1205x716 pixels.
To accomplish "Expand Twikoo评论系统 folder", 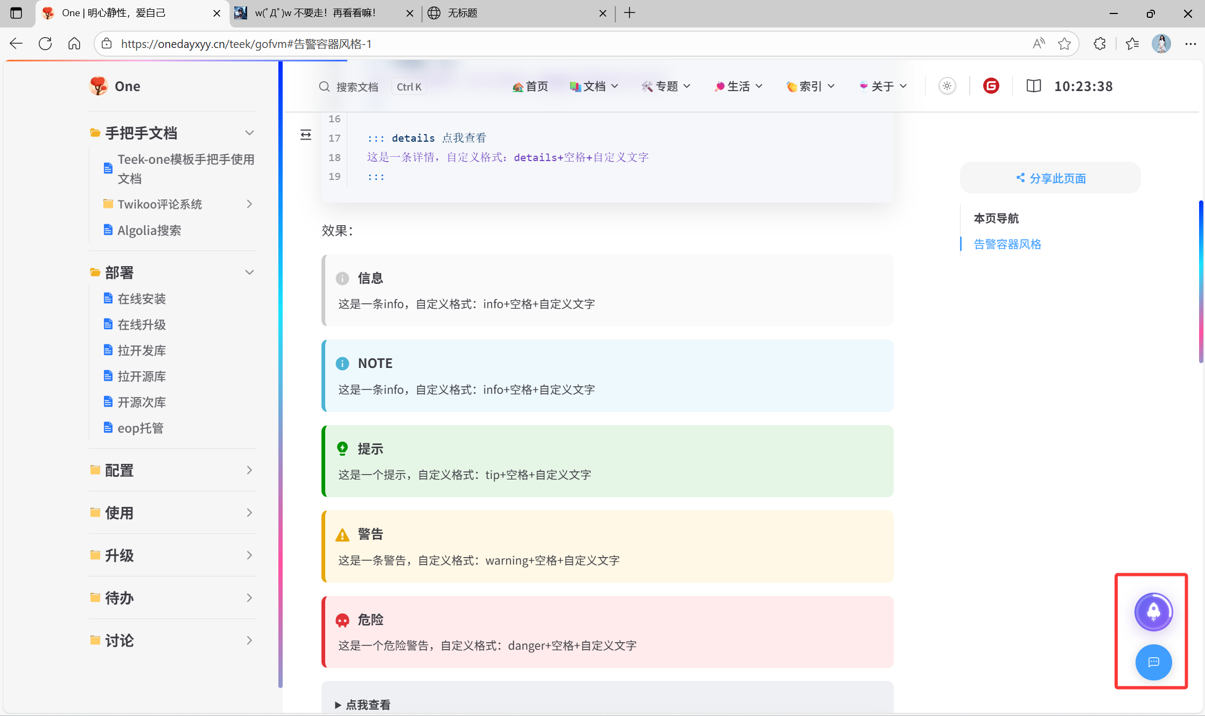I will tap(249, 204).
